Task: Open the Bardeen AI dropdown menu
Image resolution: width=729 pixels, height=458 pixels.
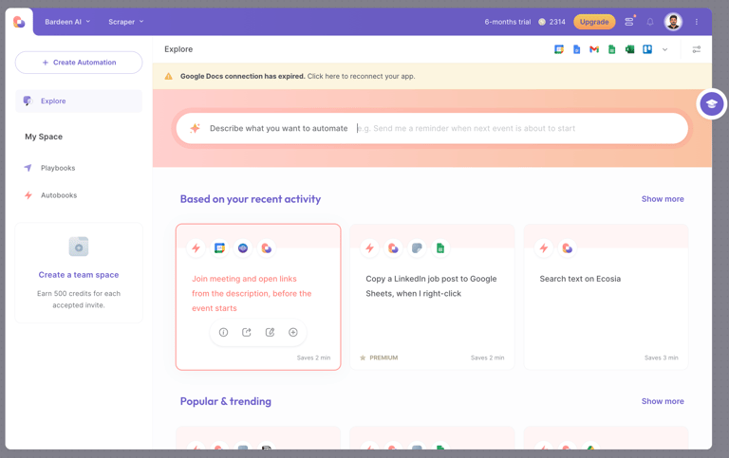Action: (67, 22)
